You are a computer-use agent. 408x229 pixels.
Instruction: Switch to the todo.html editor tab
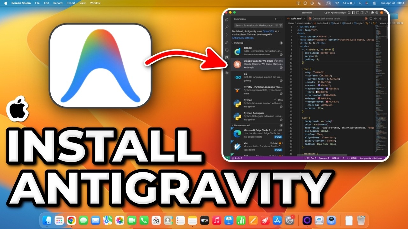(x=296, y=18)
